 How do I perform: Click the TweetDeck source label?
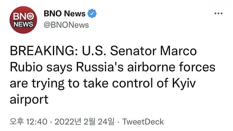click(143, 121)
